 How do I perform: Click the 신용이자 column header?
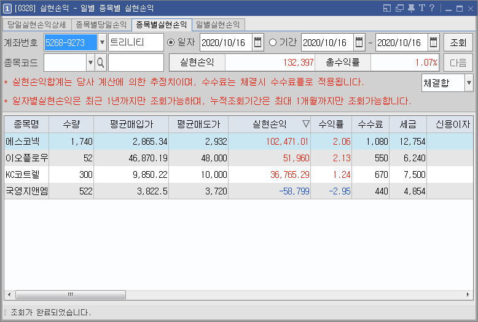[x=450, y=124]
